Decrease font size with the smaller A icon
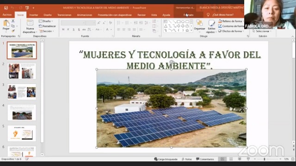Screen dimensions: 296x166 [104, 23]
